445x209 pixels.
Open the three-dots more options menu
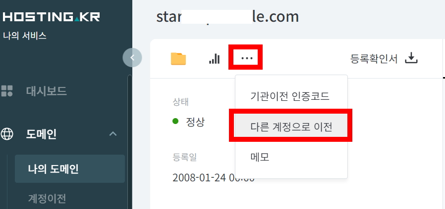point(247,58)
